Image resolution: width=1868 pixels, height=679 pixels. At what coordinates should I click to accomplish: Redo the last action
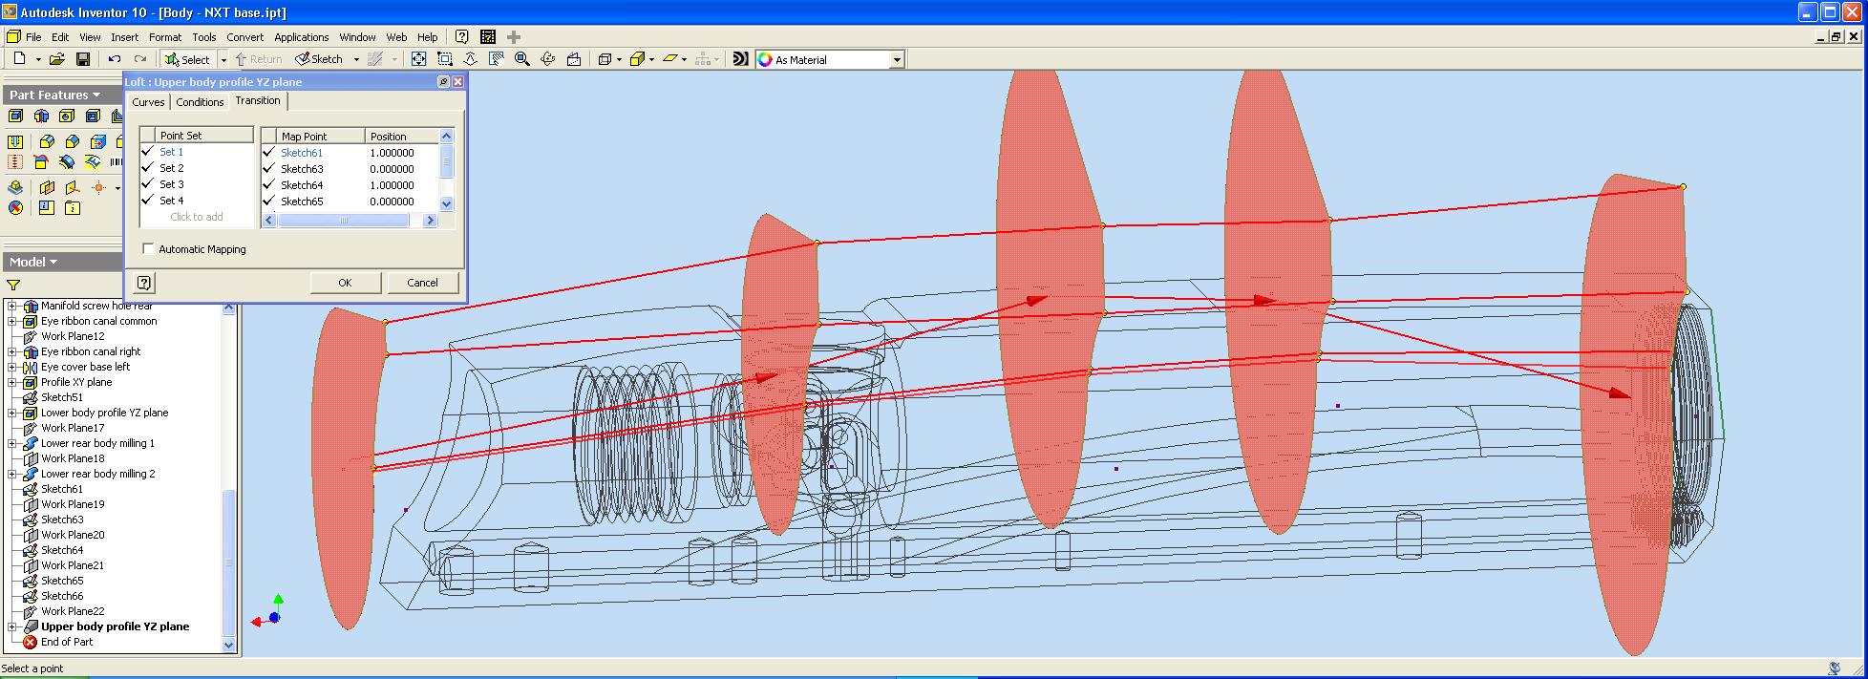[140, 59]
